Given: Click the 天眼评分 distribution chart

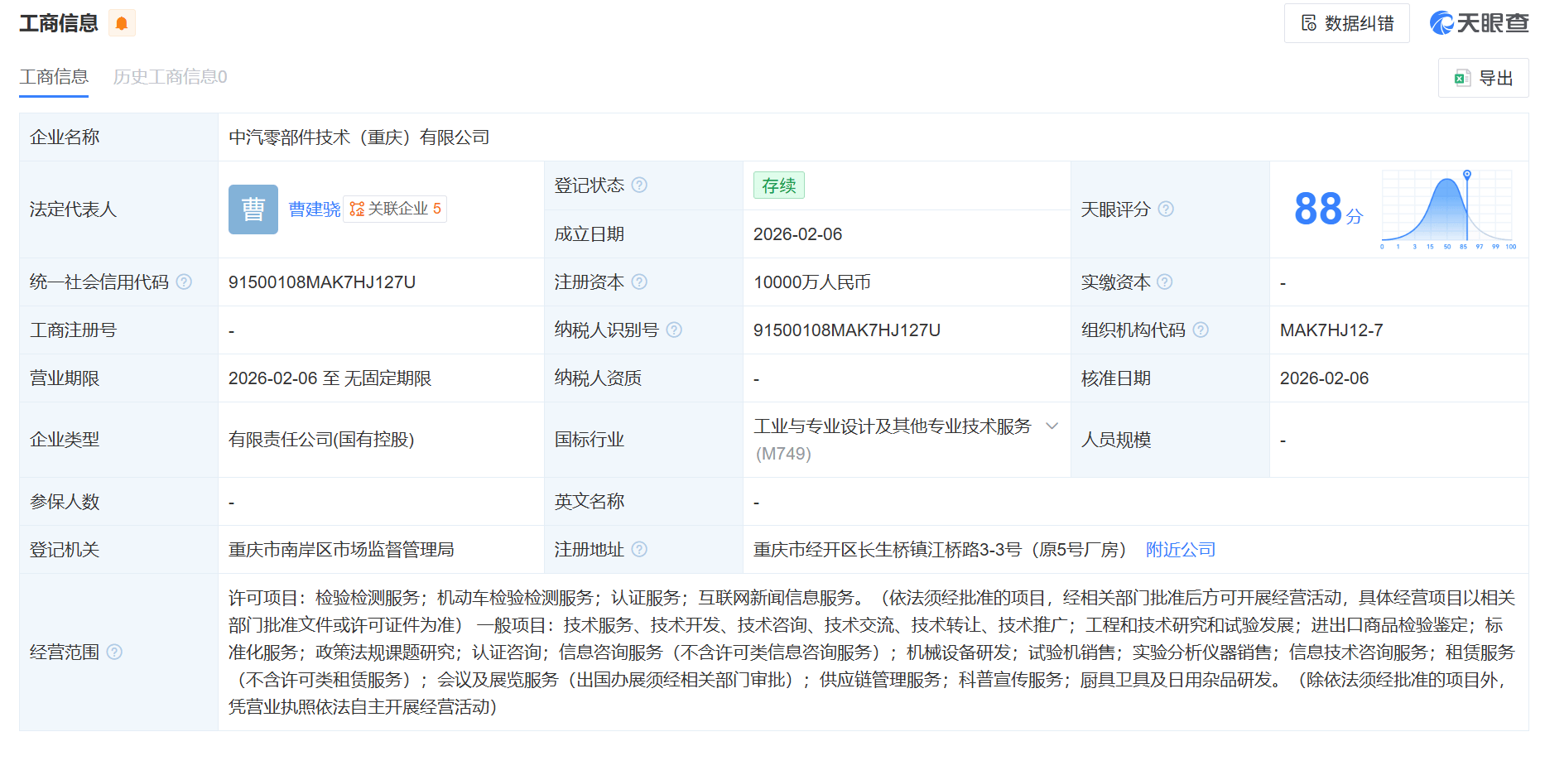Looking at the screenshot, I should [x=1447, y=209].
